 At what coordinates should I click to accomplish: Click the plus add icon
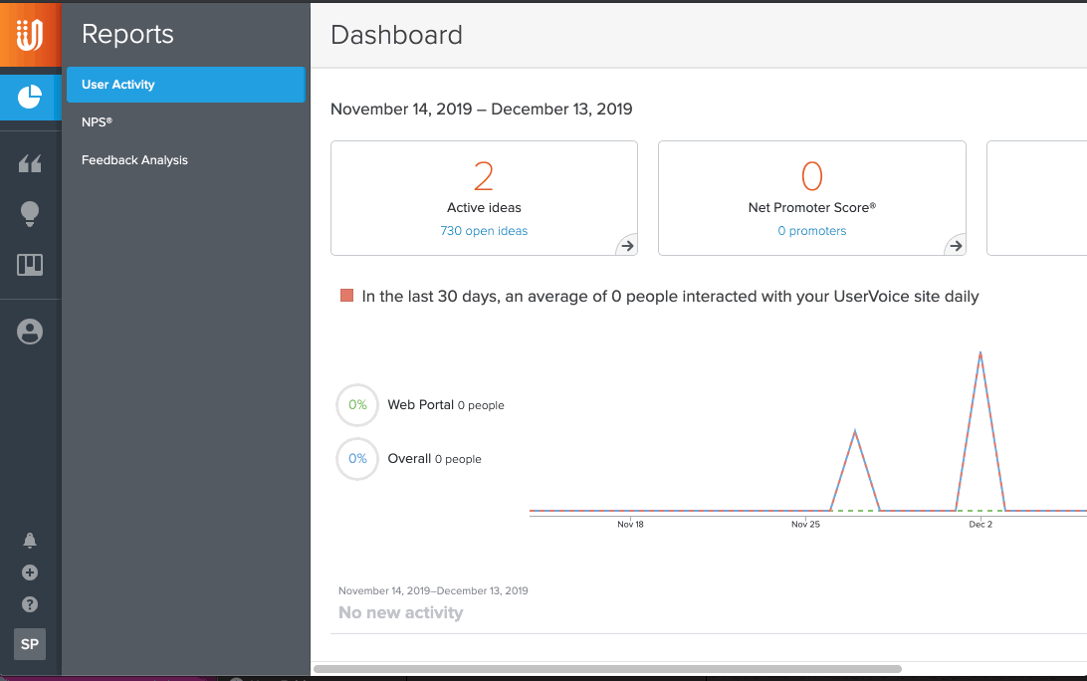(x=30, y=572)
